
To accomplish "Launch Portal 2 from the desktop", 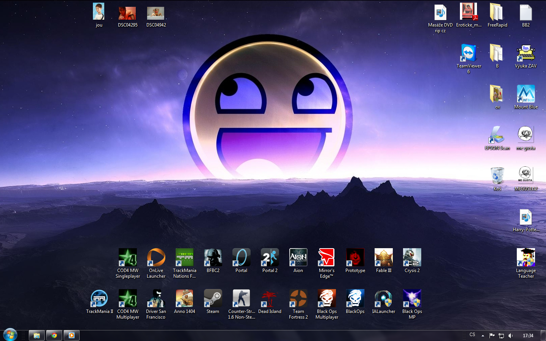I will [x=270, y=261].
